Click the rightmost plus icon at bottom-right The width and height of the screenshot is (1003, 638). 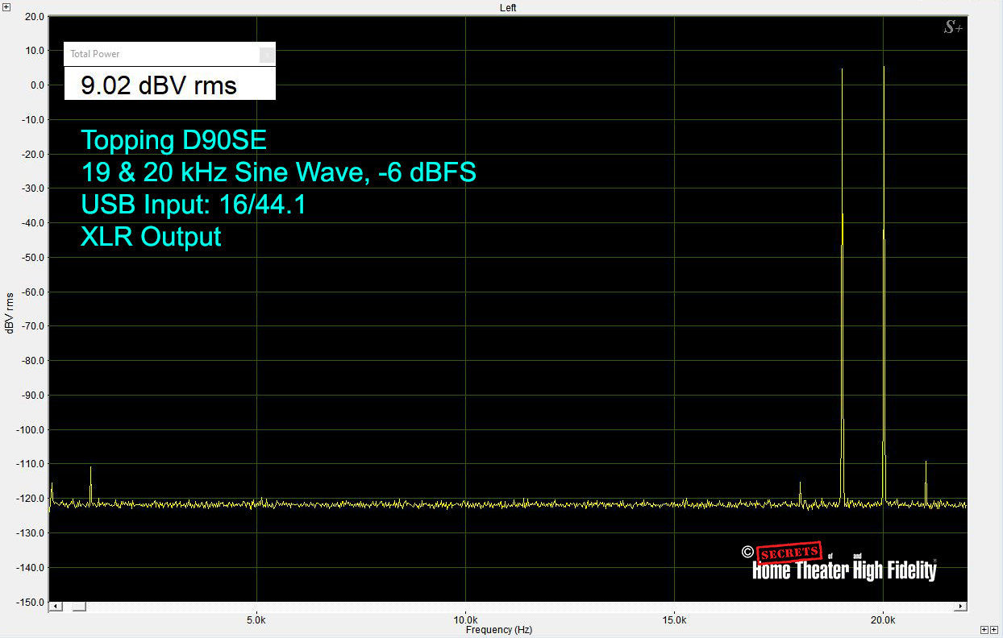click(x=994, y=629)
